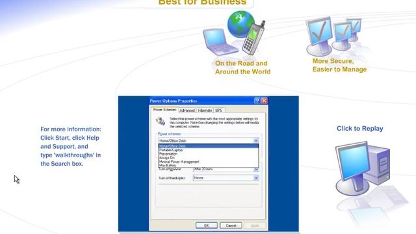Screen dimensions: 416x234
Task: Click the 'For more information' text block
Action: pos(71,146)
